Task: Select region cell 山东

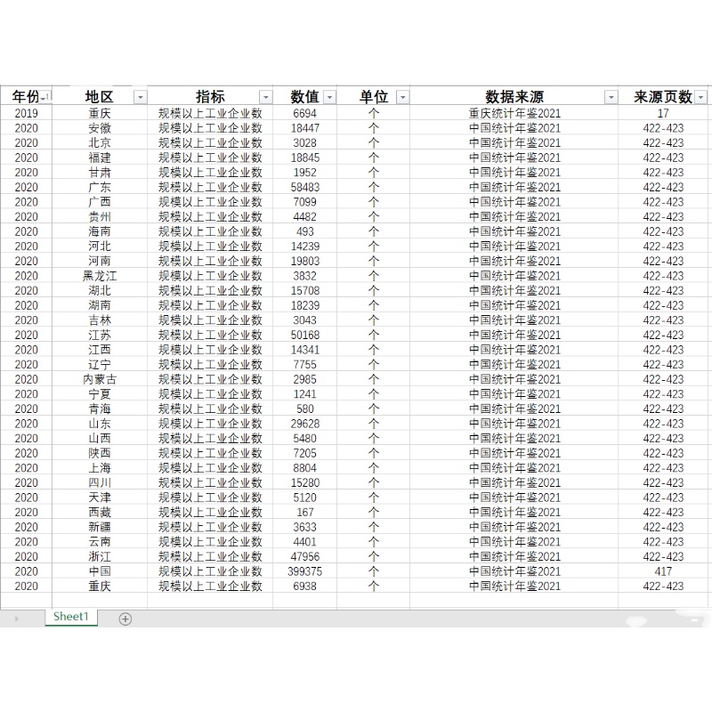Action: 100,424
